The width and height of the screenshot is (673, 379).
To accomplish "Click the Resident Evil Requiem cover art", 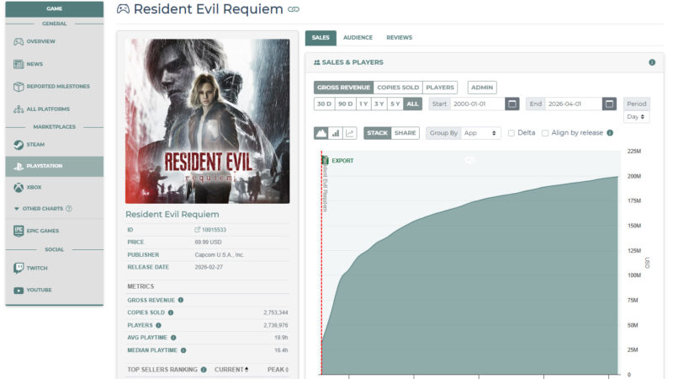I will click(x=207, y=121).
